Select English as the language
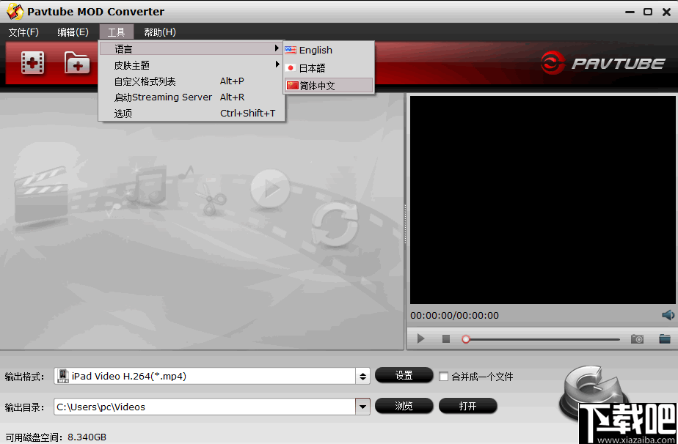 coord(314,50)
